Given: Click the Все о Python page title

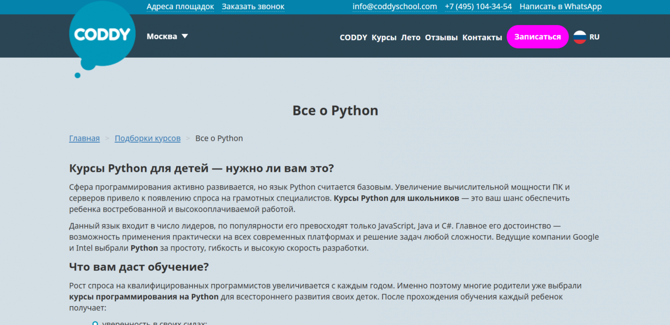Looking at the screenshot, I should pyautogui.click(x=335, y=110).
